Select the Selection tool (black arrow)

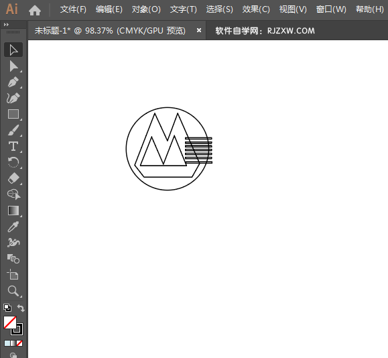[13, 50]
